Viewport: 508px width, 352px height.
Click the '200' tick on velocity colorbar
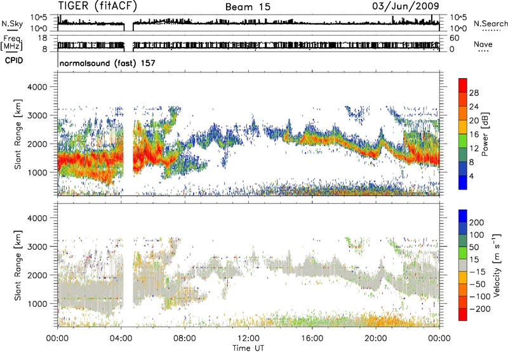tap(476, 222)
